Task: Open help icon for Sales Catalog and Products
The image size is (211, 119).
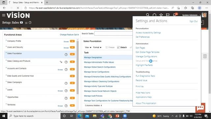Action: click(x=66, y=62)
